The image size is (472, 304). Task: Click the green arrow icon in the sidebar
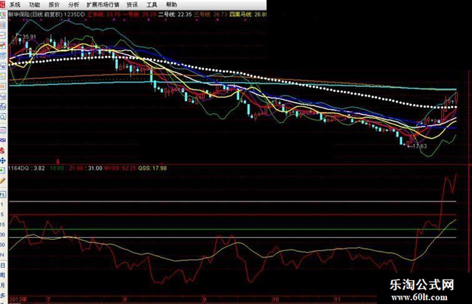2,170
